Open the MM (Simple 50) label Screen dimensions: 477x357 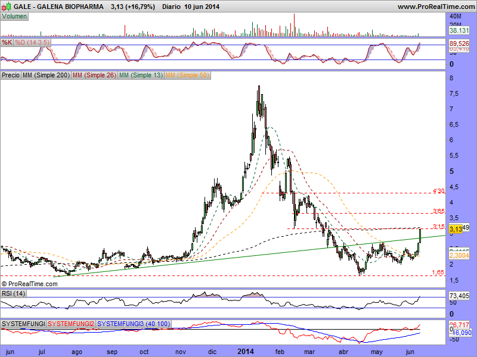(187, 75)
